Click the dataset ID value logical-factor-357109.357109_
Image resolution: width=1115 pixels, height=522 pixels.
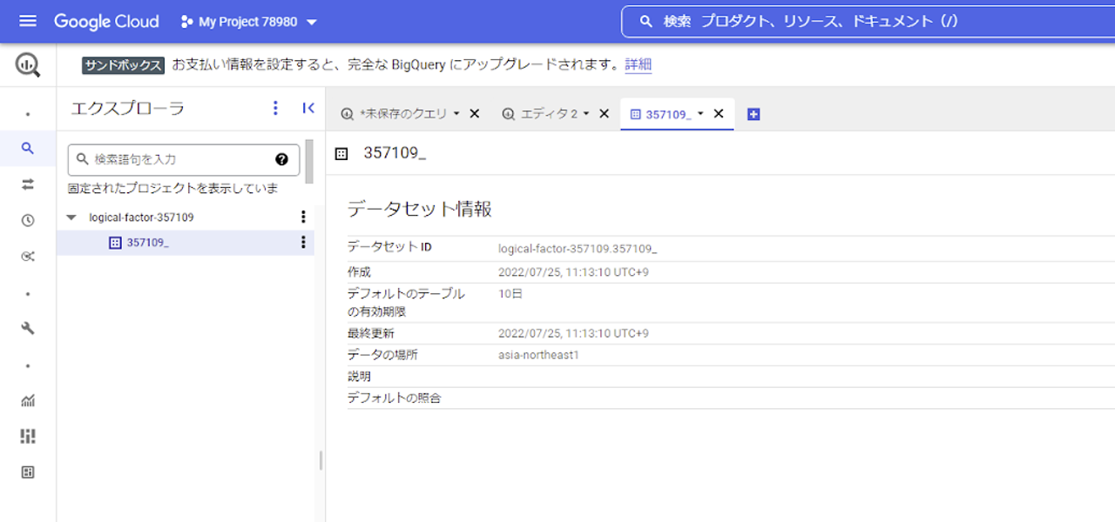578,249
